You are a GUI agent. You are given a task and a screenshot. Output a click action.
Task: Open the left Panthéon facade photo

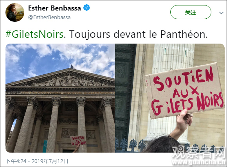click(60, 98)
